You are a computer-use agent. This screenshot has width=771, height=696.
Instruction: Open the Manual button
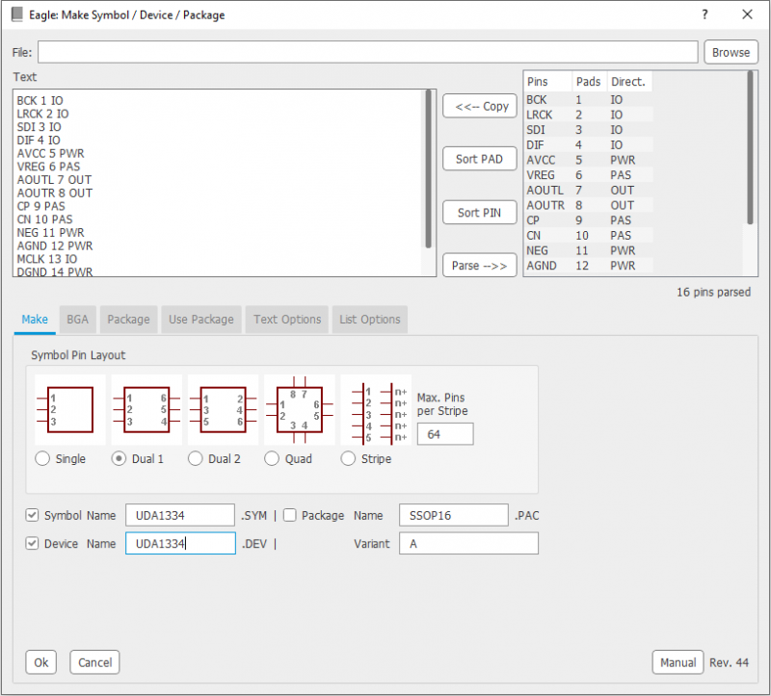tap(678, 662)
